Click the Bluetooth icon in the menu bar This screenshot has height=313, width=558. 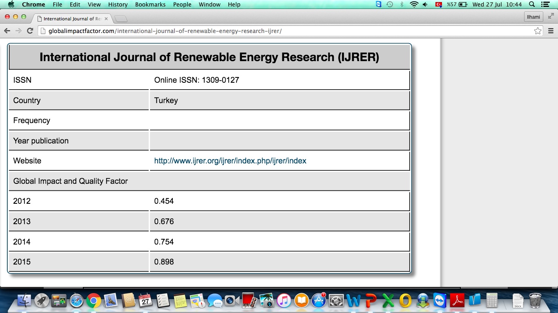tap(402, 4)
